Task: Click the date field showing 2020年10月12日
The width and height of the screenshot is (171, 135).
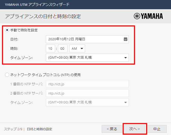Action: [x=84, y=39]
